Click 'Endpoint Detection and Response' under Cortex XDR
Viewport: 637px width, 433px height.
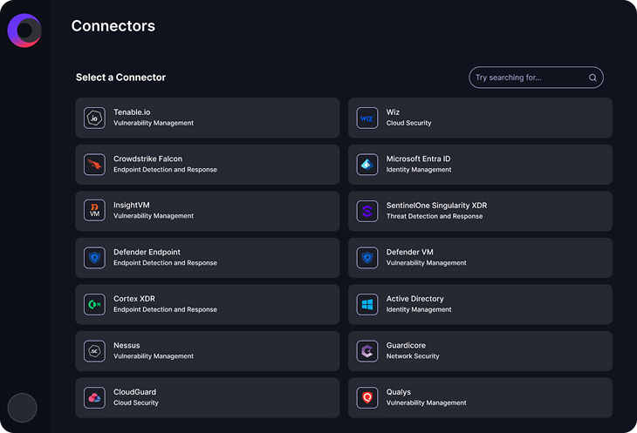pyautogui.click(x=165, y=309)
